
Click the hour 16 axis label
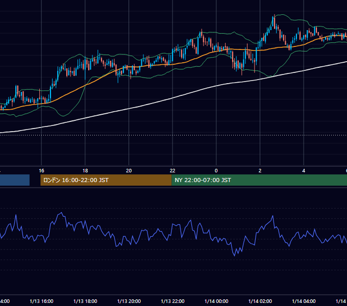[x=41, y=171]
